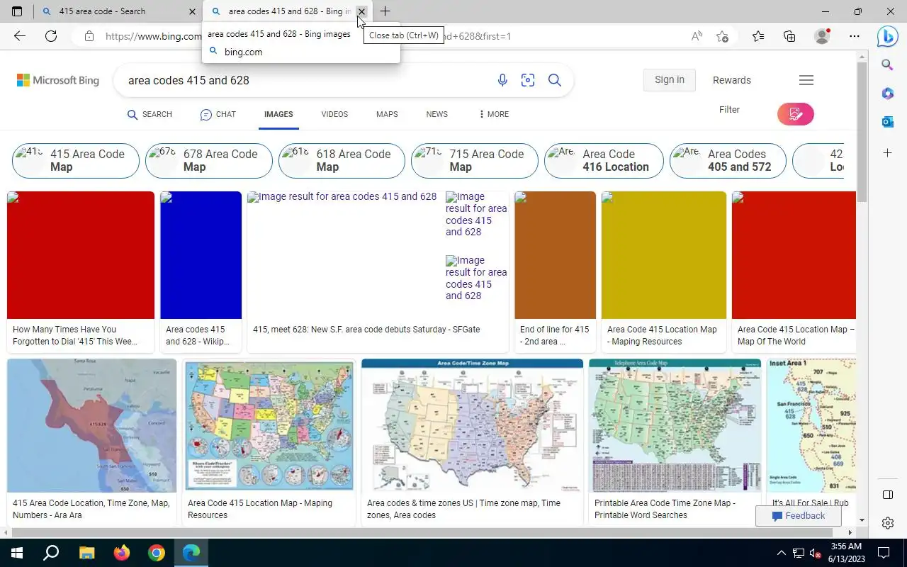Launch Firefox from the taskbar
Screen dimensions: 907x567
[122, 553]
